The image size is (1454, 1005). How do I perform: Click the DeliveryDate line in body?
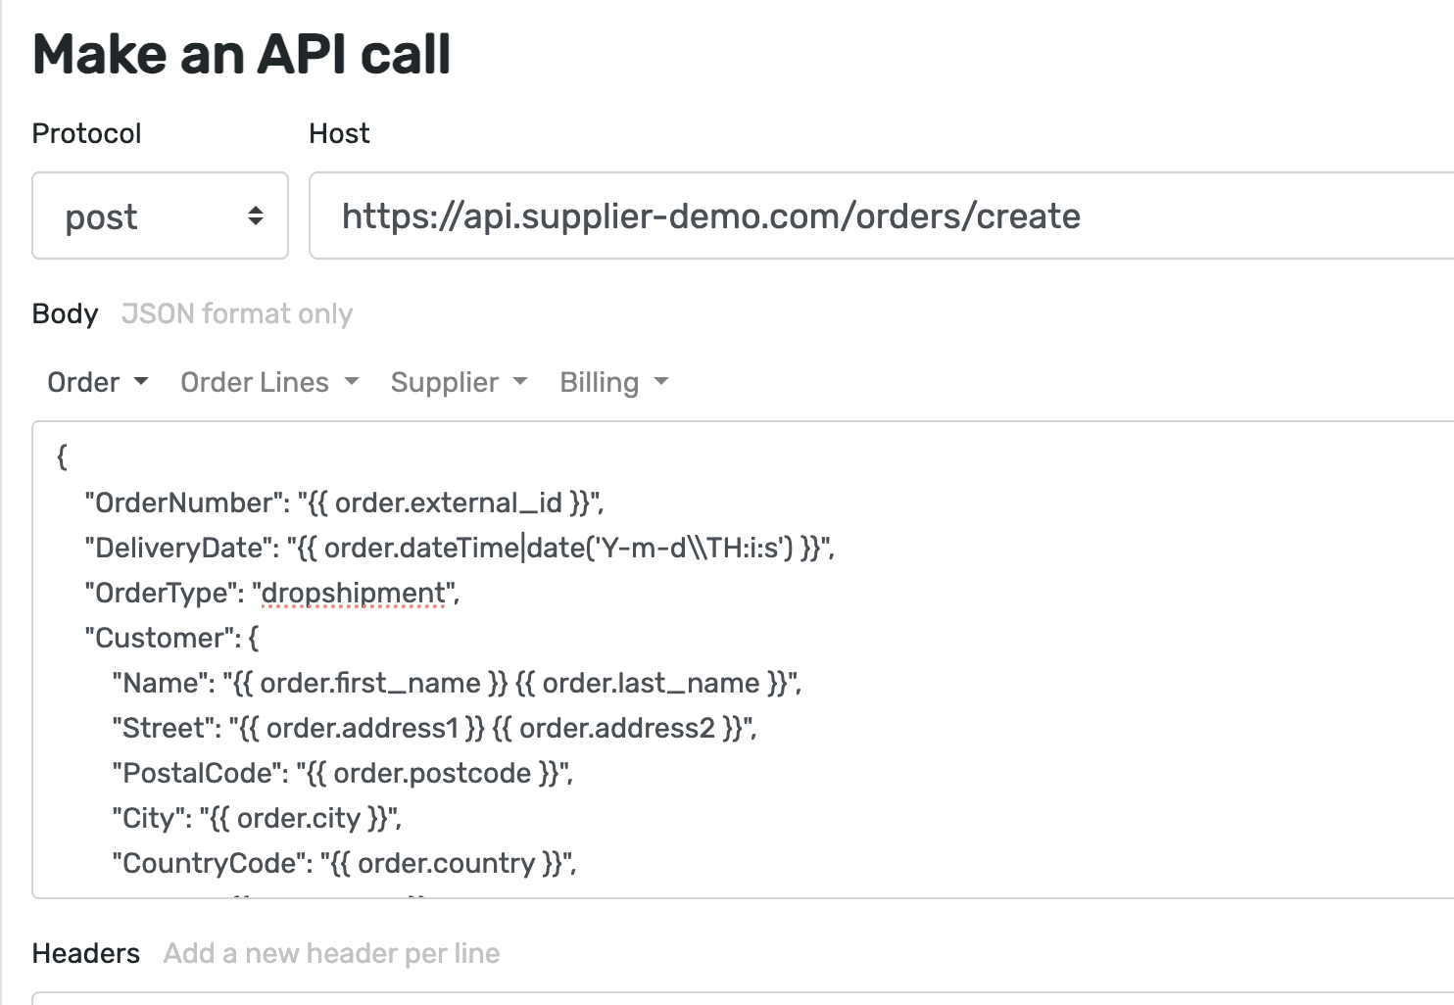coord(459,549)
